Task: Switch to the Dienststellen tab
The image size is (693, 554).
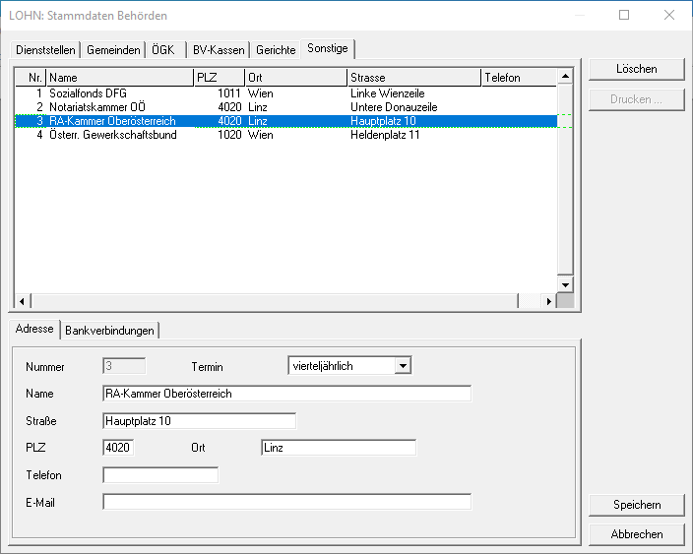Action: pos(45,50)
